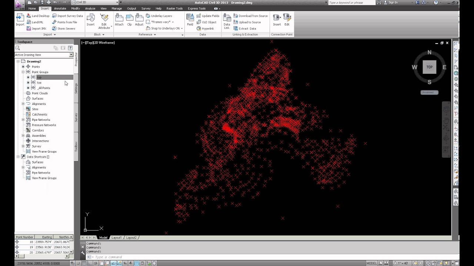Toggle snap mode in the status bar
The height and width of the screenshot is (266, 474).
click(x=79, y=263)
